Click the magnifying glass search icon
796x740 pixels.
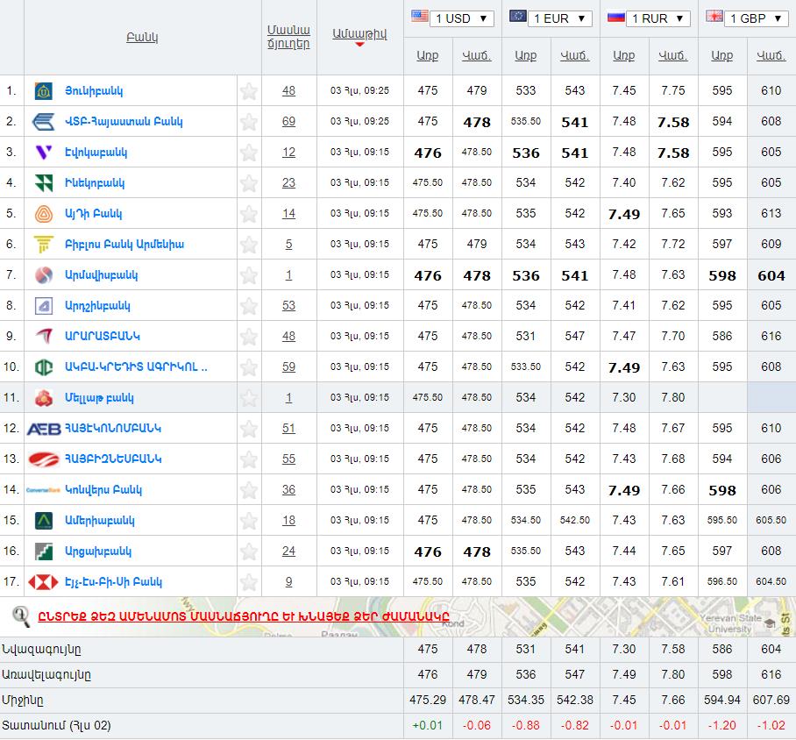pos(21,616)
